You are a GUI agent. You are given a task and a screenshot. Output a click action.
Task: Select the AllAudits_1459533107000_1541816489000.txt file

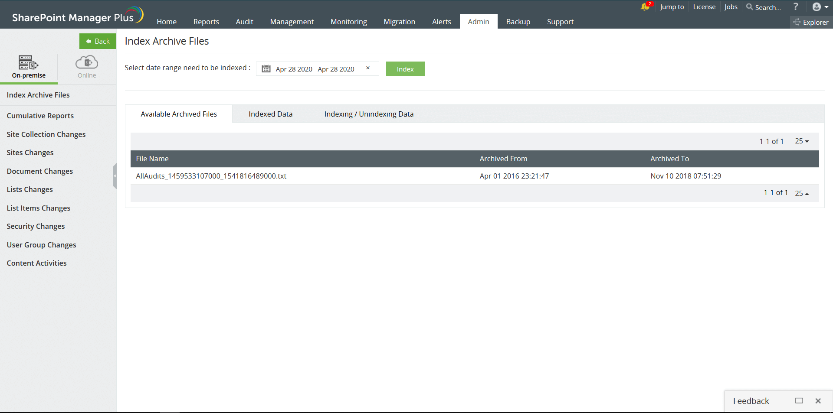(211, 176)
